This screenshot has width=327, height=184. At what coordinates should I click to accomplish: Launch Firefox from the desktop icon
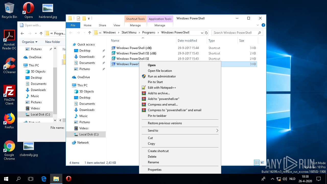pos(9,121)
